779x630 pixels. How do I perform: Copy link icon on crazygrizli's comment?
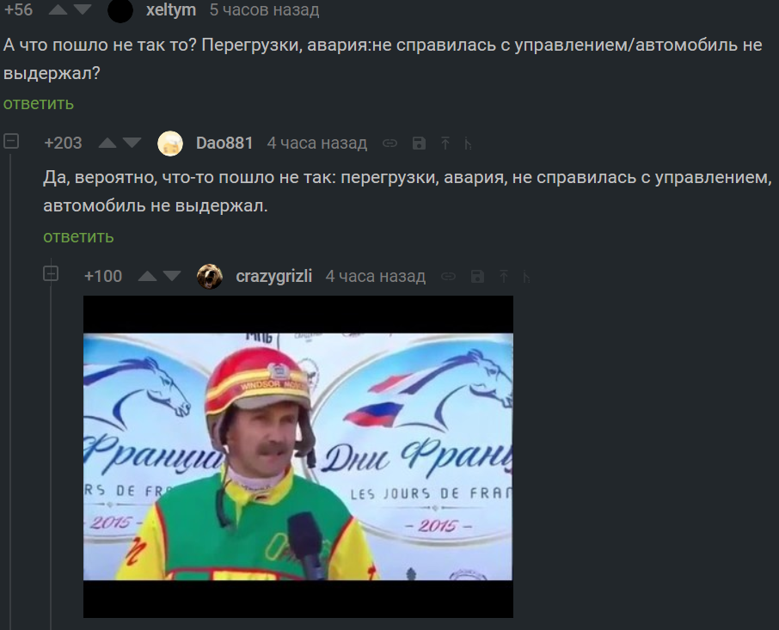click(448, 277)
